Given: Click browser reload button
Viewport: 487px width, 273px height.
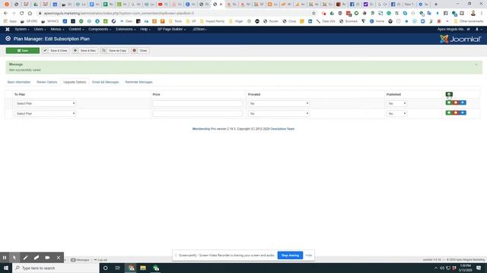Looking at the screenshot, I should [x=21, y=14].
